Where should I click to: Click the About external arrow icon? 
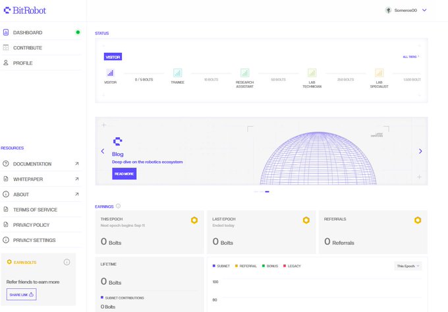click(x=77, y=194)
